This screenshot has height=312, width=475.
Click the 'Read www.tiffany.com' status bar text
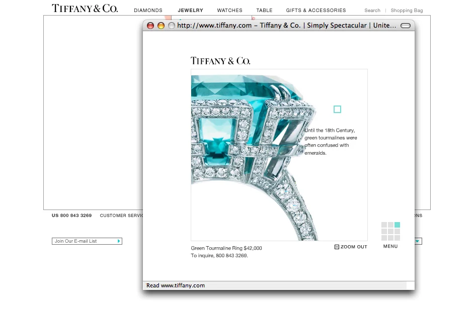(176, 285)
